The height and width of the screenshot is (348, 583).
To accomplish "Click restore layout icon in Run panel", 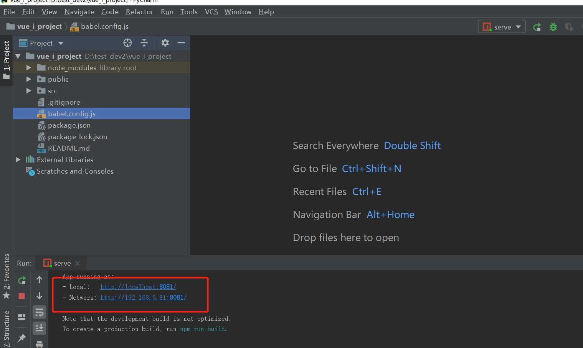I will 22,317.
